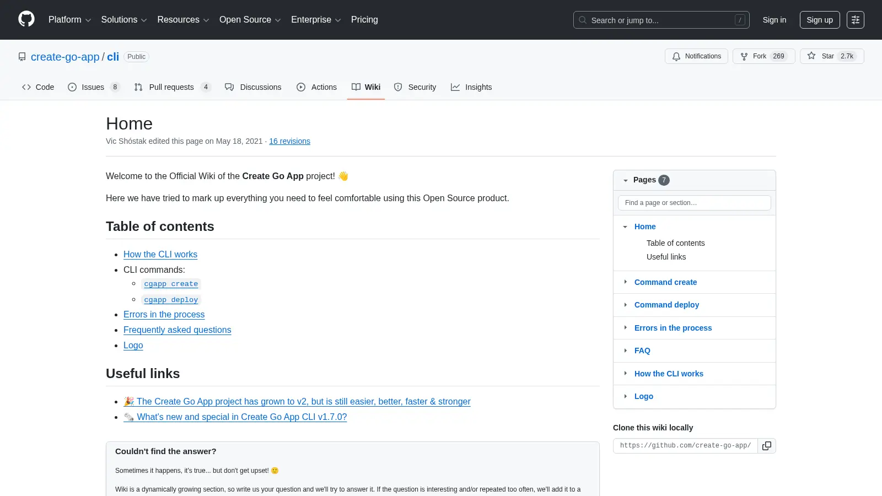
Task: Open the Enterprise dropdown menu
Action: 316,20
